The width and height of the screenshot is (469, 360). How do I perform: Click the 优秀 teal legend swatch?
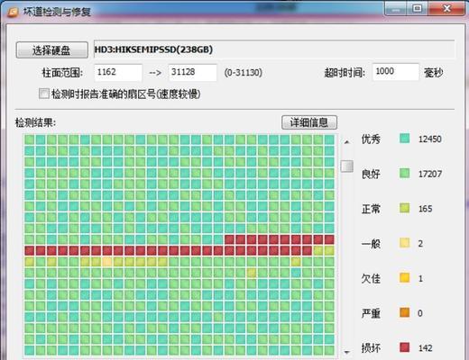click(x=405, y=139)
